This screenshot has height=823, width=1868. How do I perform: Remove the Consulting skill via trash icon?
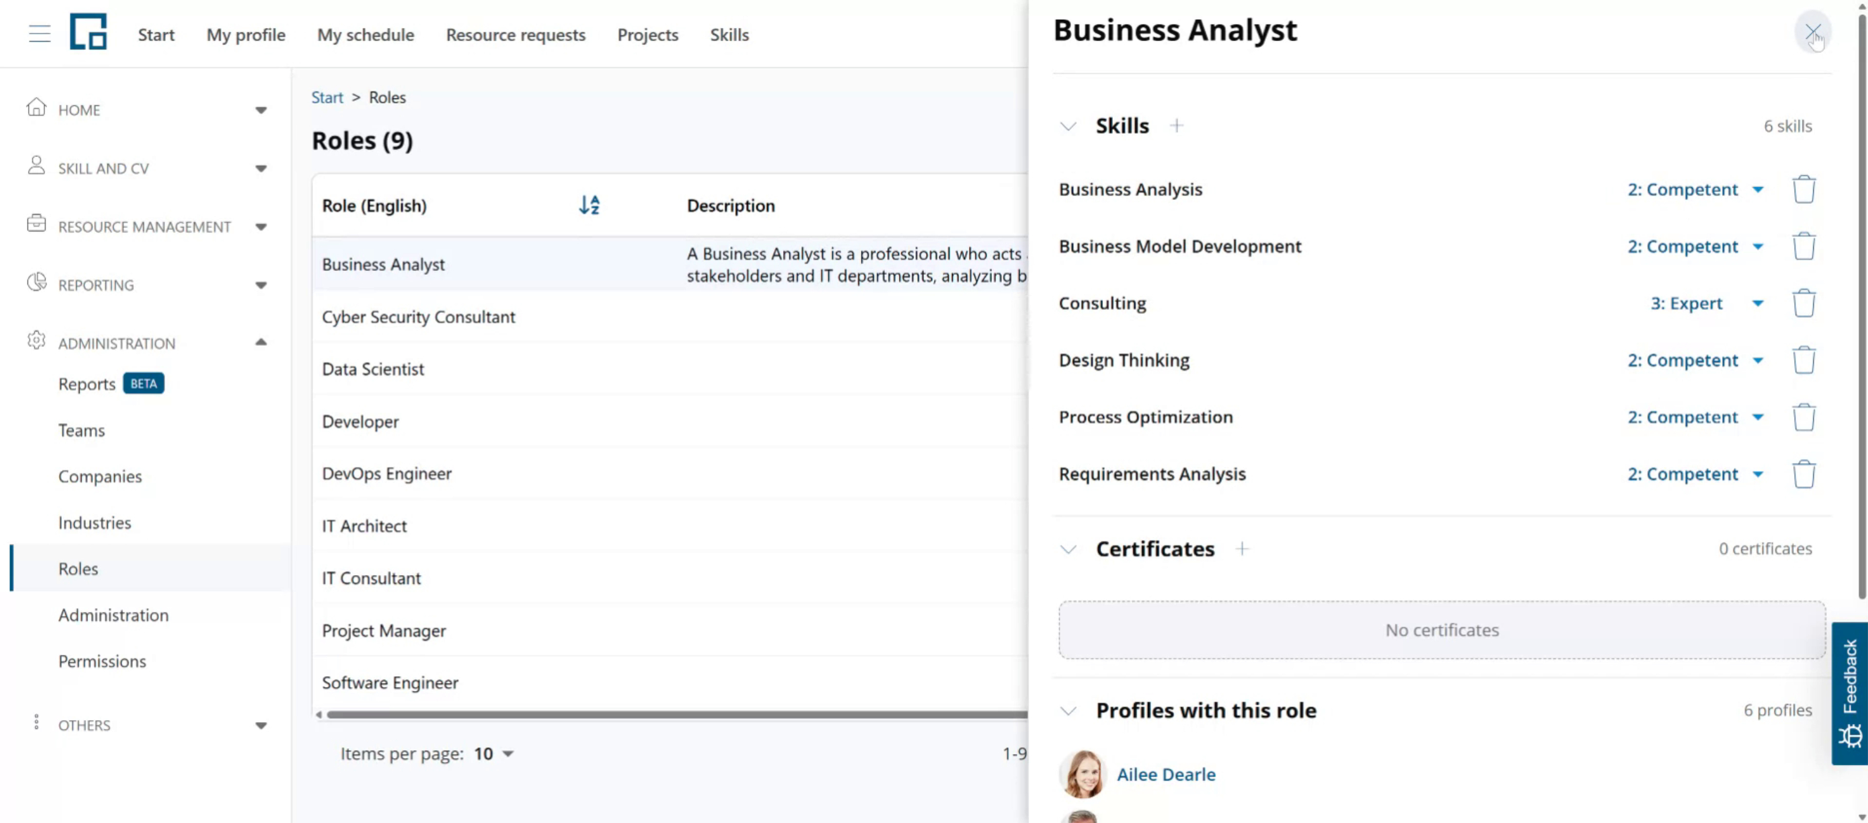pos(1803,303)
